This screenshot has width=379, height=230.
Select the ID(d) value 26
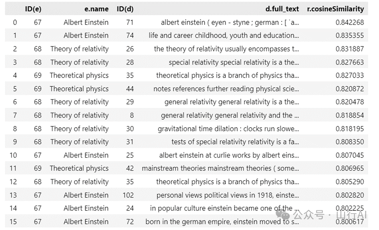coord(130,49)
